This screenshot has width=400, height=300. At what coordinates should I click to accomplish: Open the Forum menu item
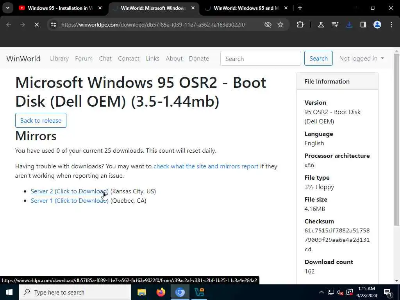point(84,59)
